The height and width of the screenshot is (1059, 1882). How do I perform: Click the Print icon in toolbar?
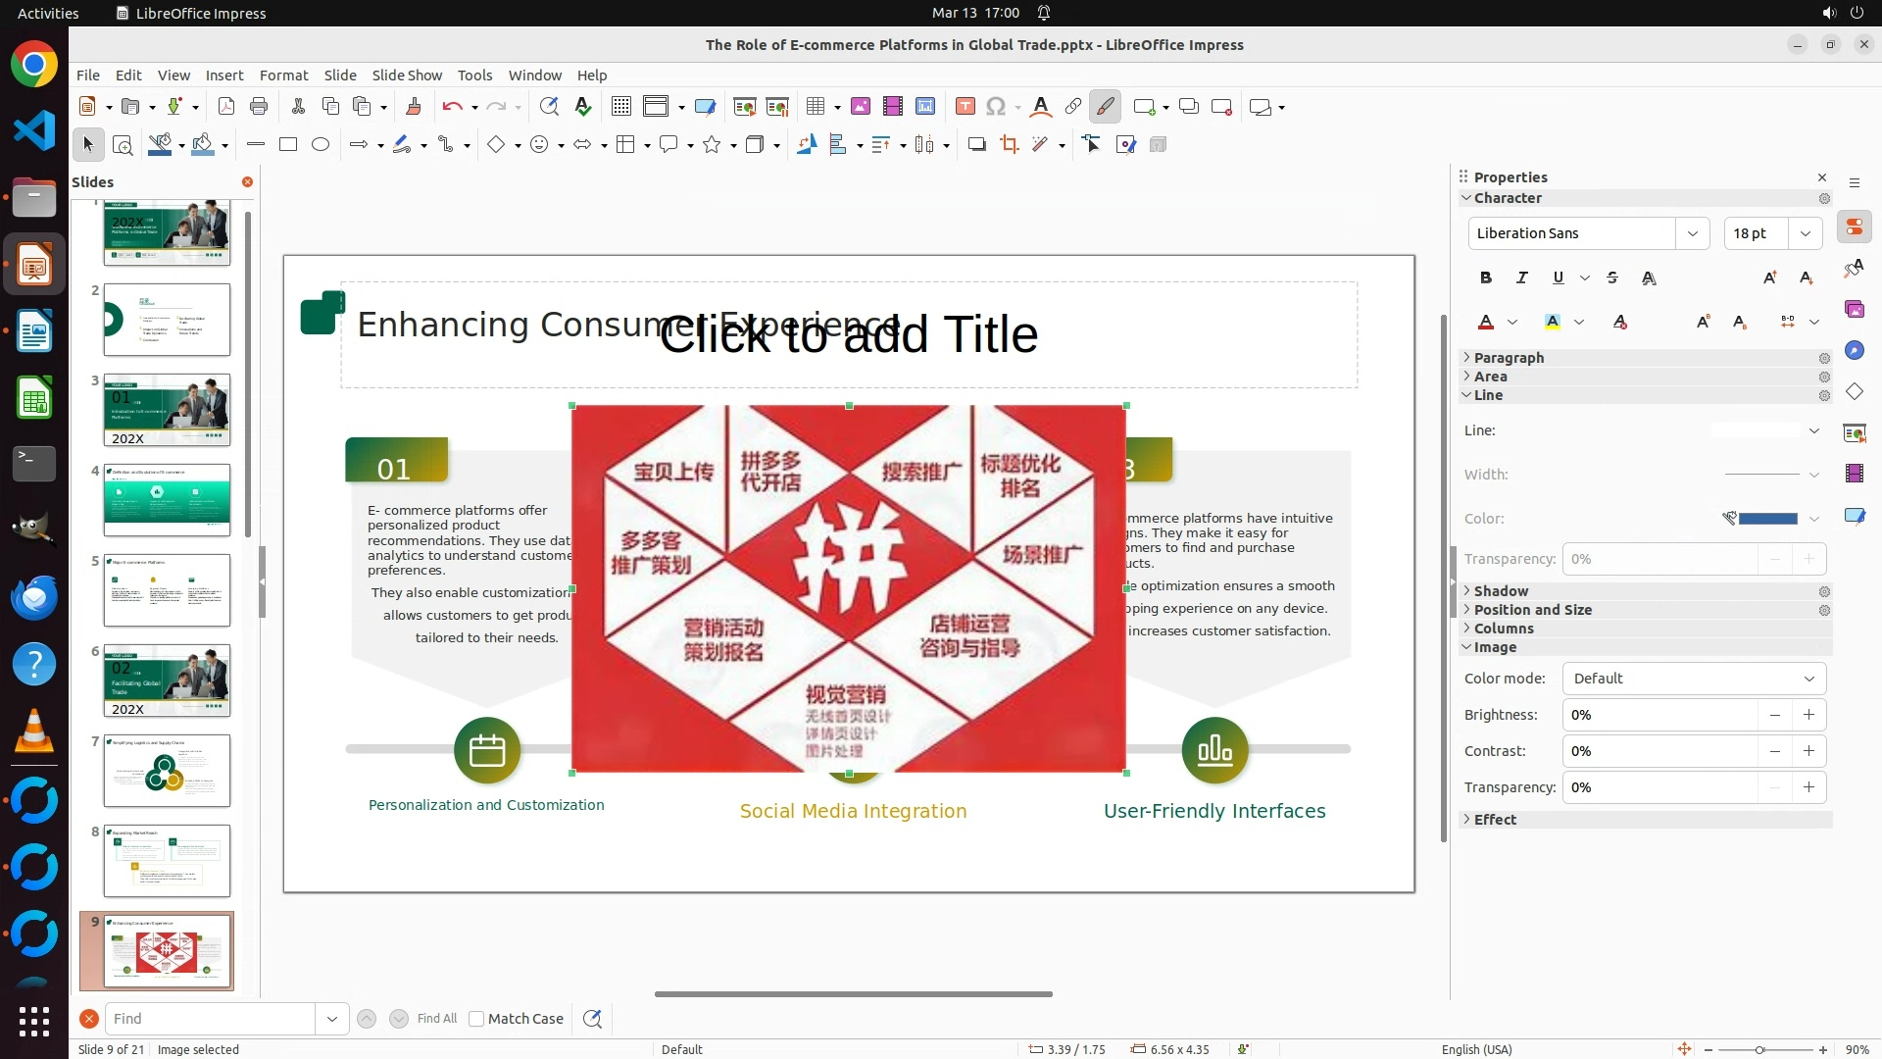[x=259, y=107]
